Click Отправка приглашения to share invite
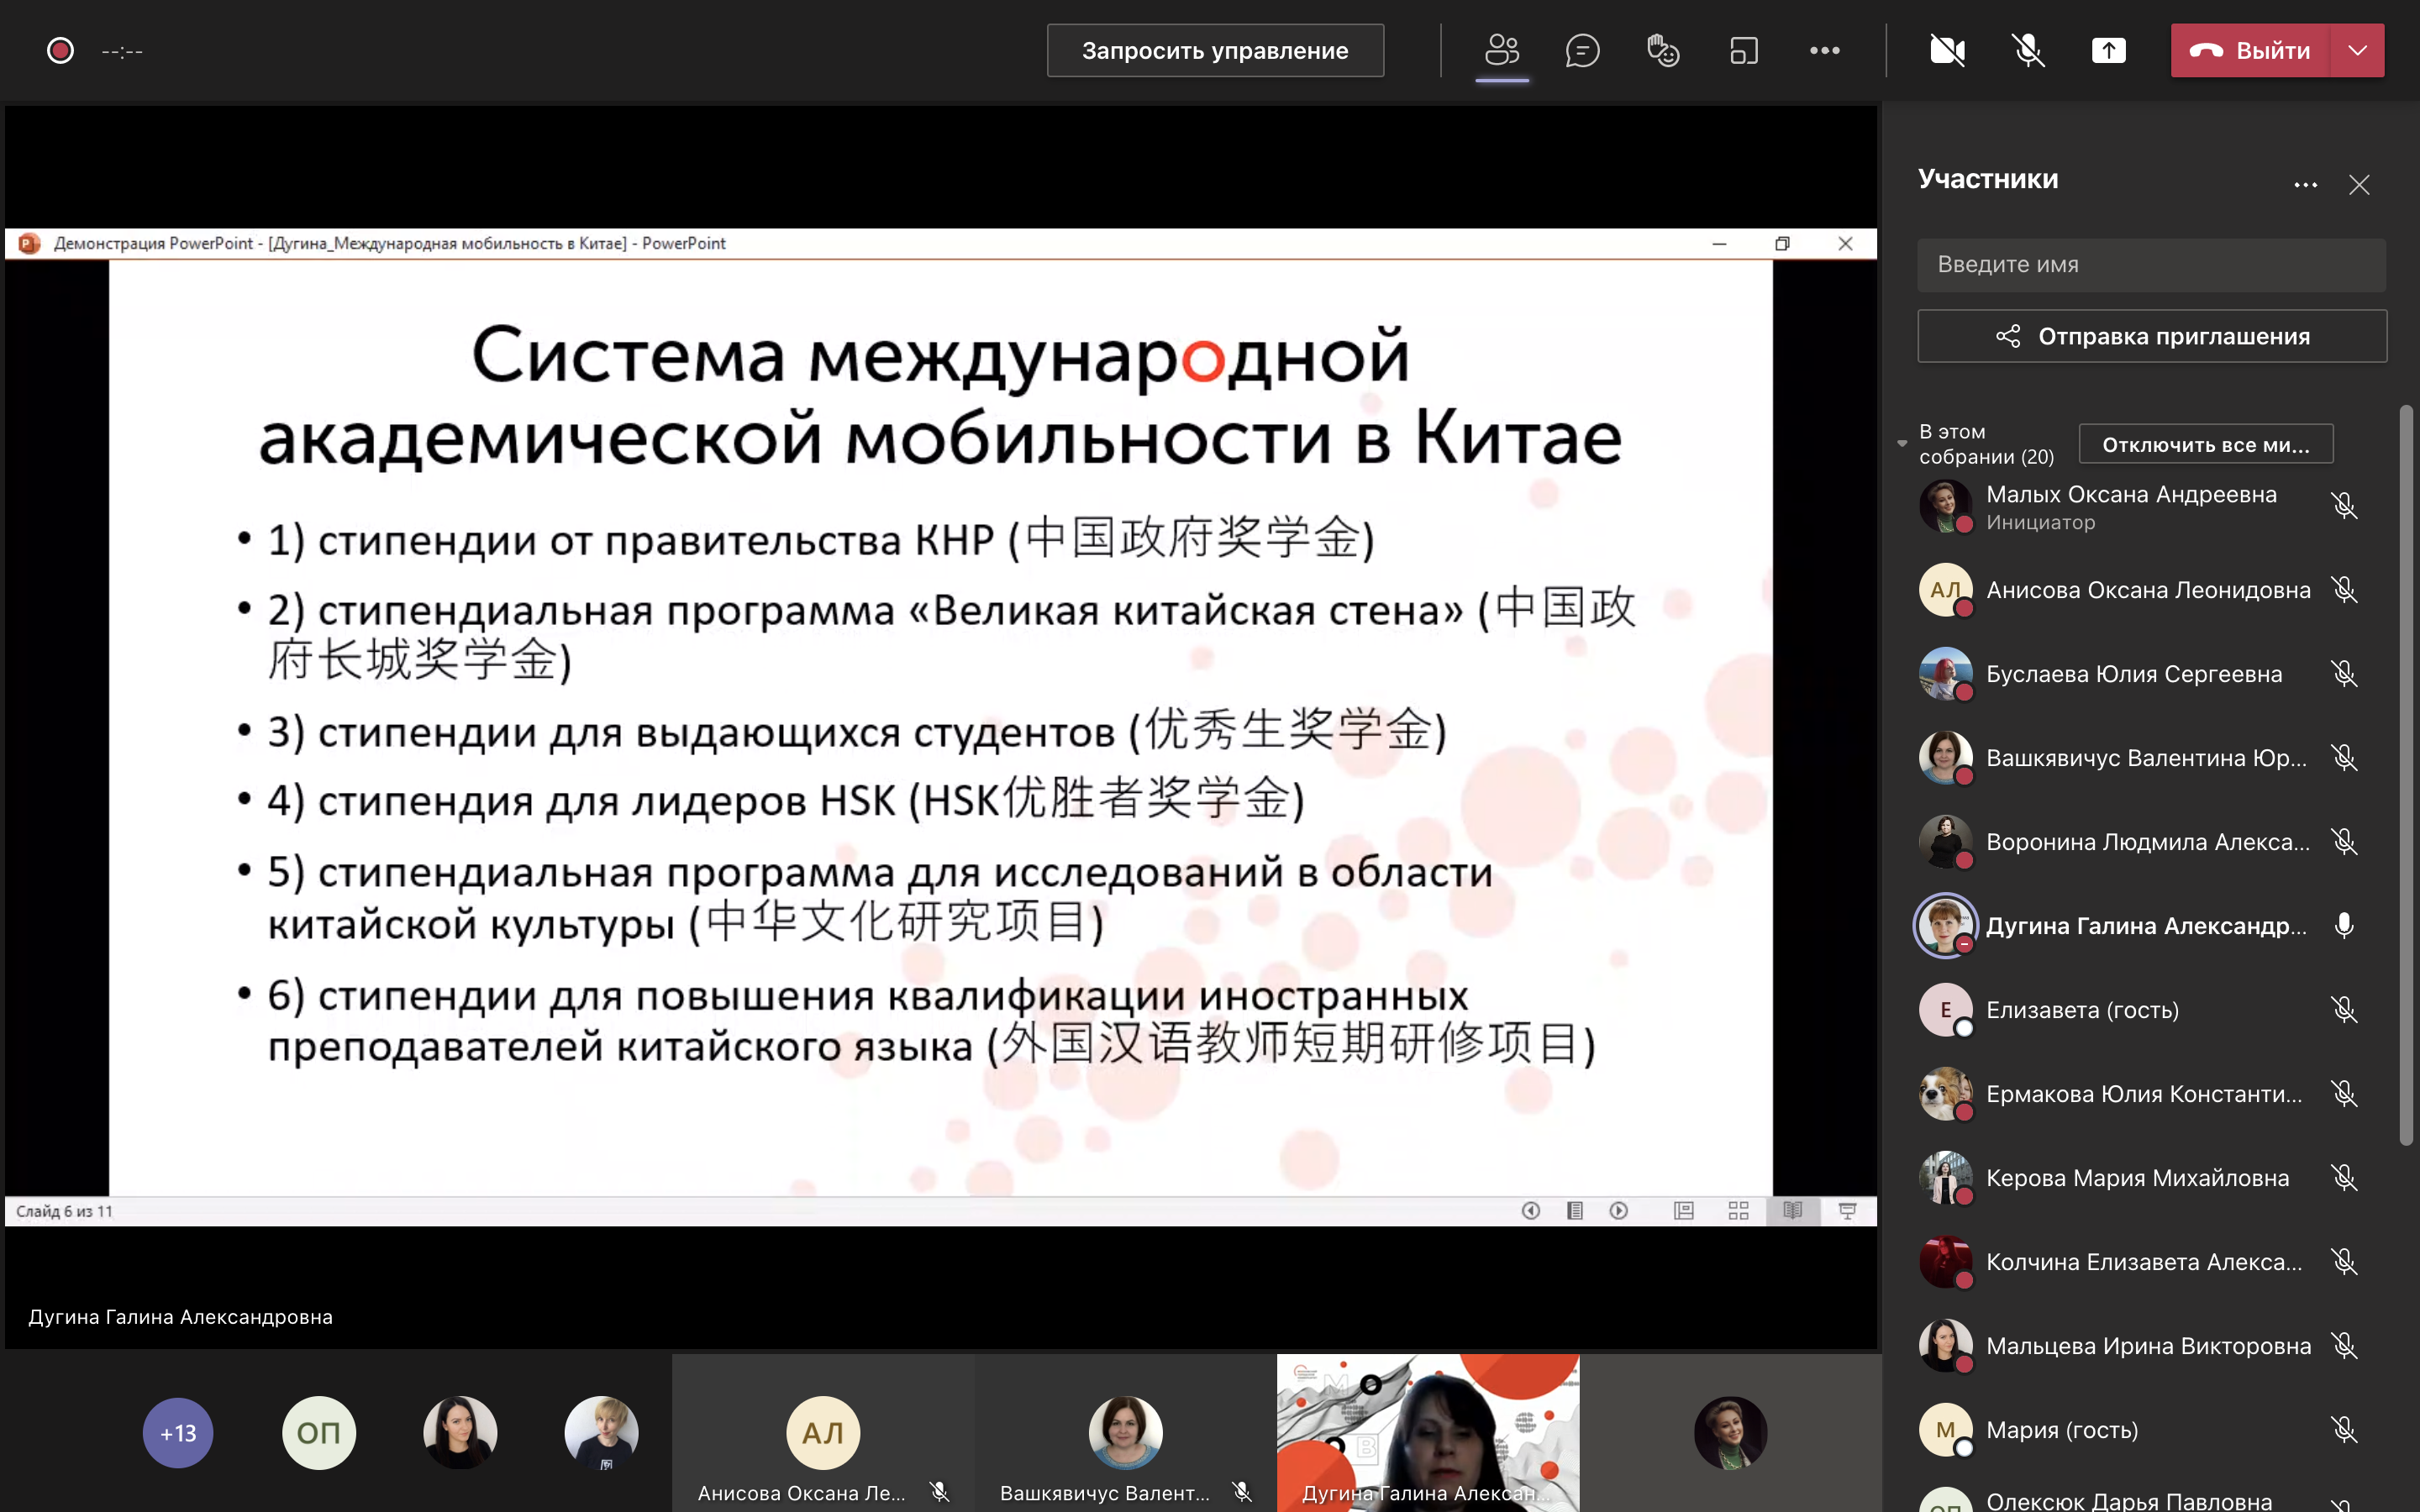Screen dimensions: 2420x1512 pos(2150,335)
